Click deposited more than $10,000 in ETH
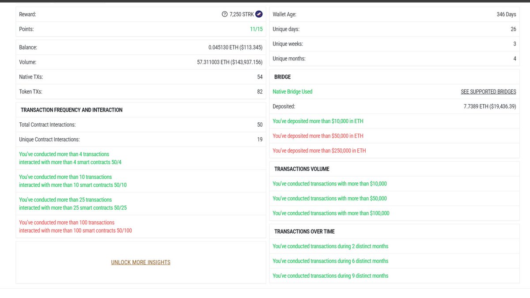The image size is (530, 298). tap(318, 121)
